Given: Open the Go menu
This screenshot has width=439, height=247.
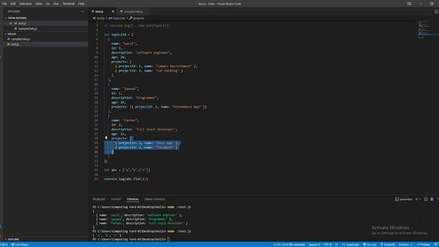Looking at the screenshot, I should pyautogui.click(x=48, y=3).
